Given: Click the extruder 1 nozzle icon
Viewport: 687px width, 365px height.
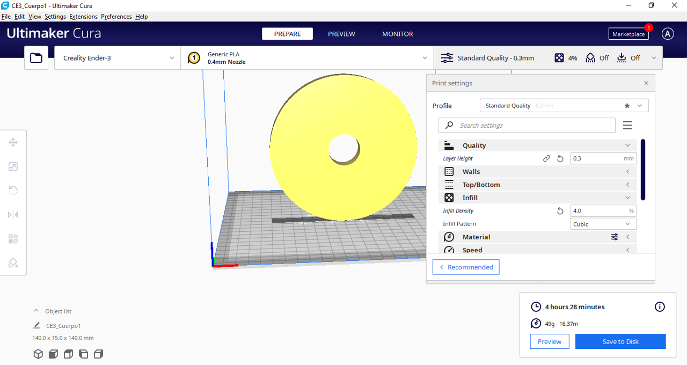Looking at the screenshot, I should (194, 58).
